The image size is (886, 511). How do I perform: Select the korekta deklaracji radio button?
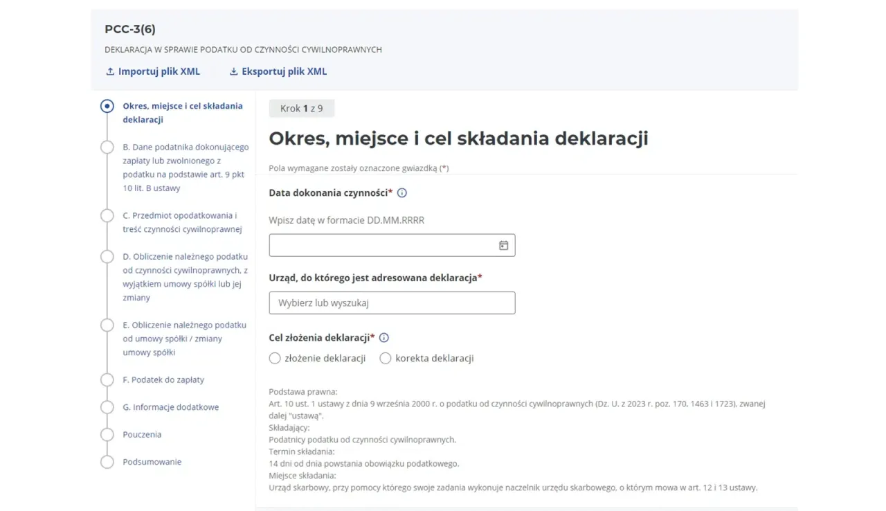[385, 358]
